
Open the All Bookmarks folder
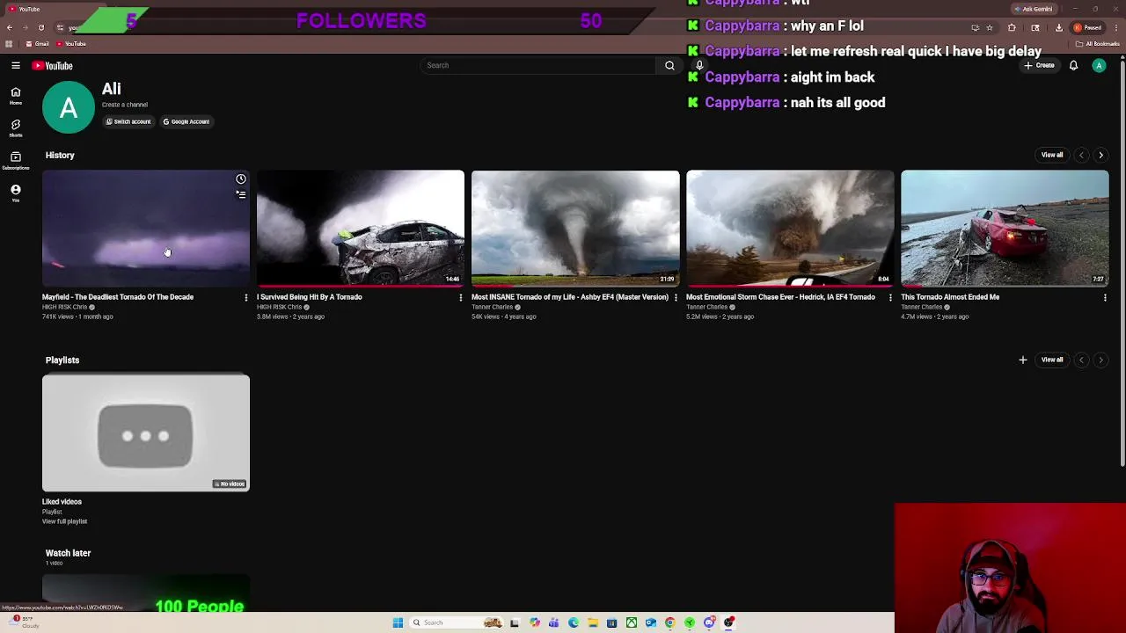click(1099, 44)
